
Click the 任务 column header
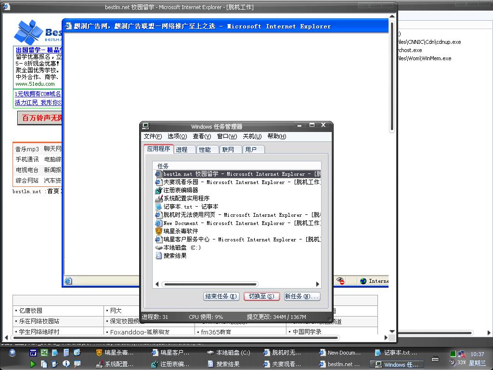237,166
